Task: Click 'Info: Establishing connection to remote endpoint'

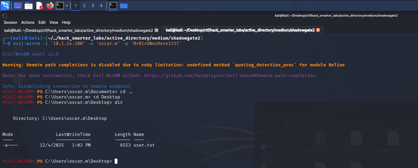Action: (x=67, y=86)
